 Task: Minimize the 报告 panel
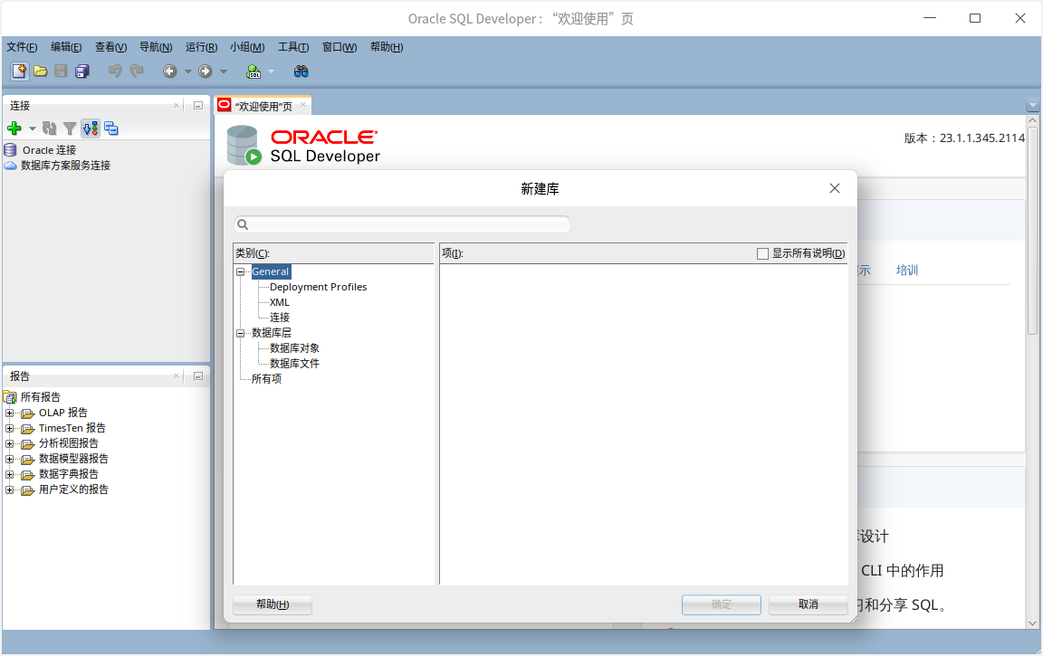tap(198, 376)
